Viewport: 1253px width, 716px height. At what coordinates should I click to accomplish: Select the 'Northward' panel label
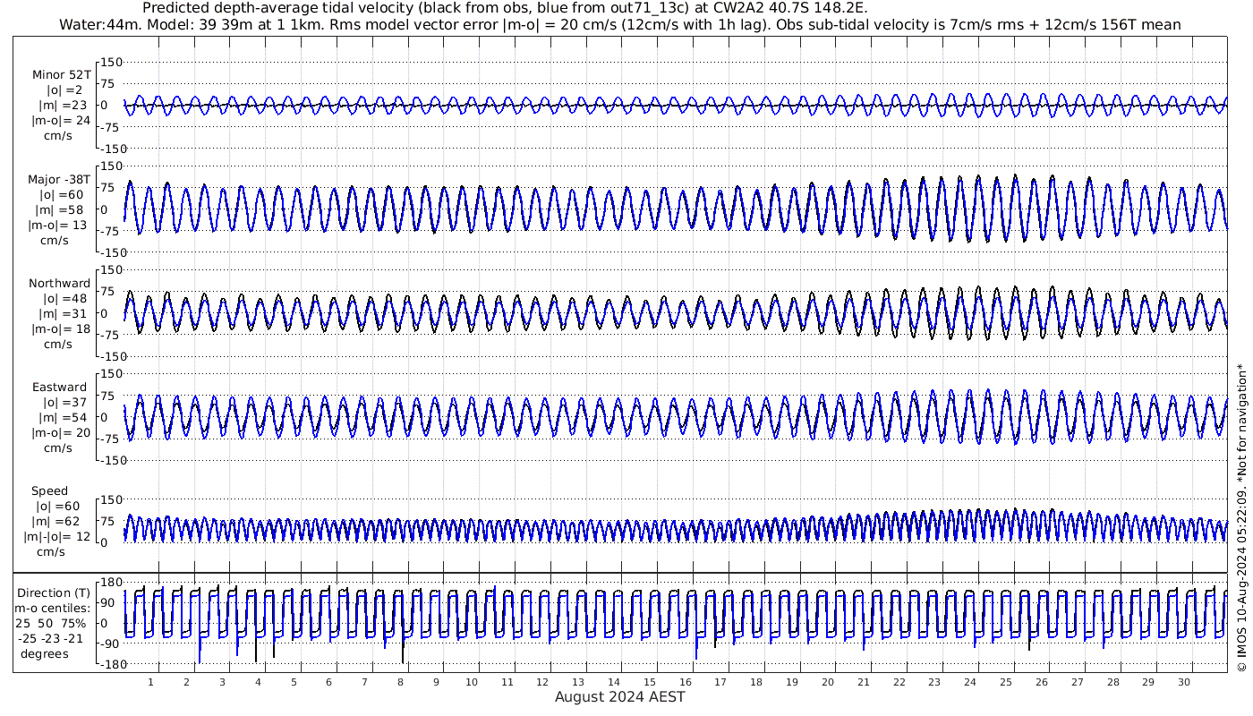[59, 284]
